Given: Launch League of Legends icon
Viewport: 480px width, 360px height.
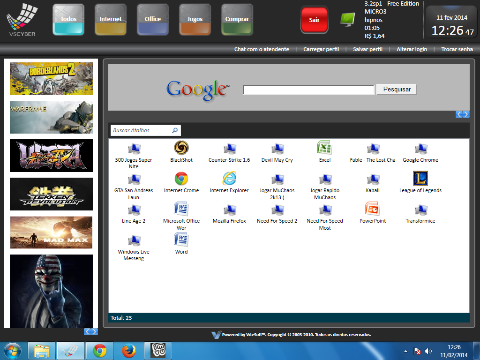Looking at the screenshot, I should coord(420,183).
